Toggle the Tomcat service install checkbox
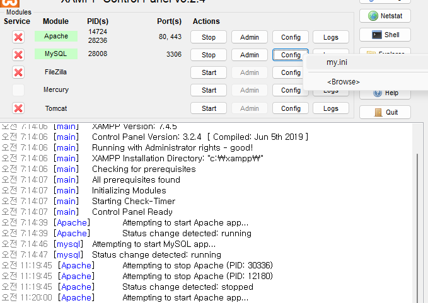Screen dimensions: 428x303 pos(18,108)
